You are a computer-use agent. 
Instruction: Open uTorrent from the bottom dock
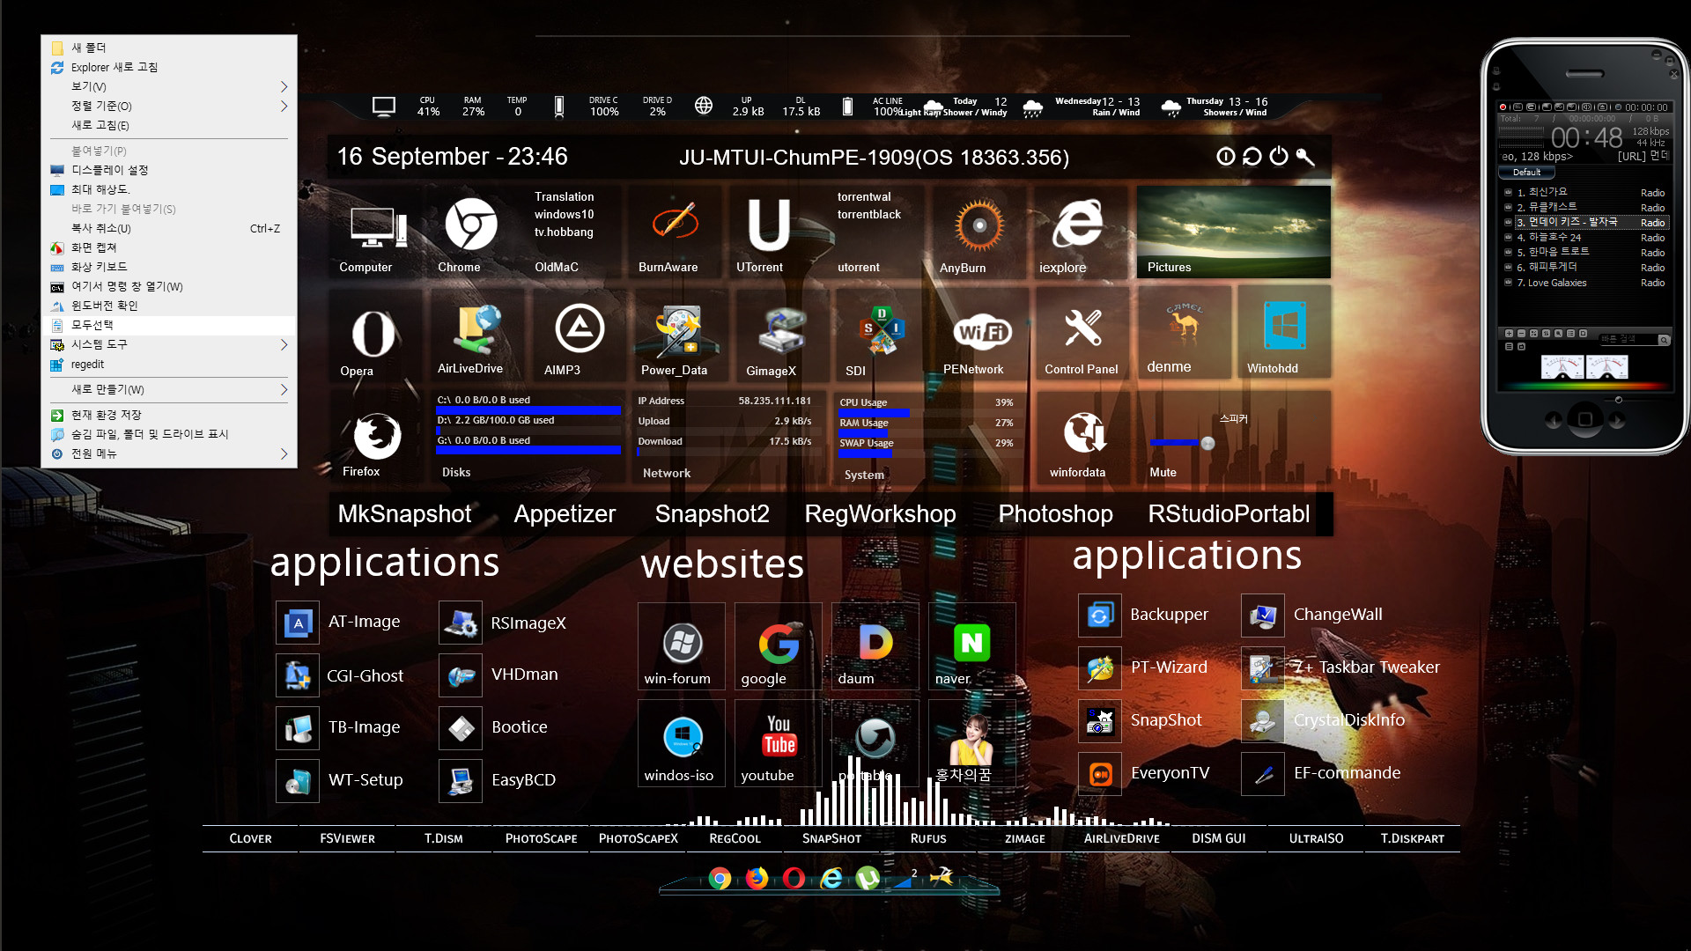pyautogui.click(x=868, y=878)
